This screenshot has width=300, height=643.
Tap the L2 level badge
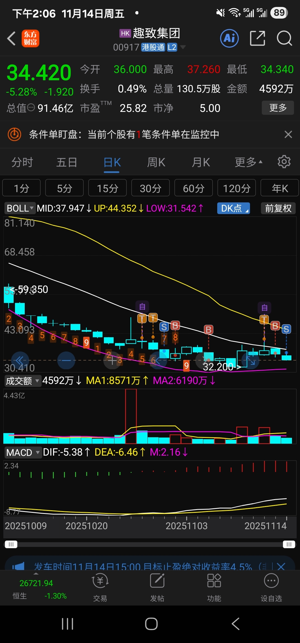pyautogui.click(x=172, y=47)
